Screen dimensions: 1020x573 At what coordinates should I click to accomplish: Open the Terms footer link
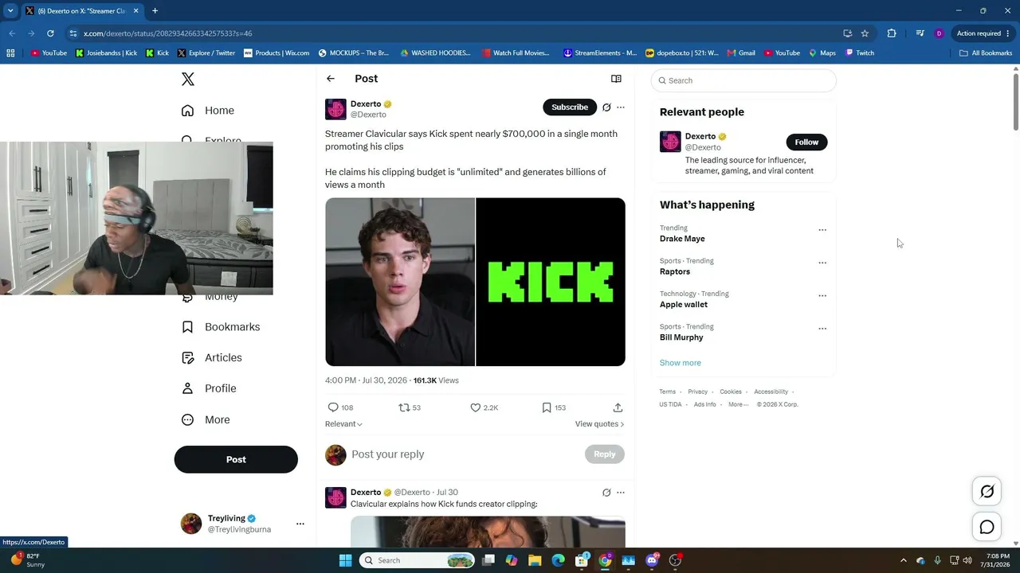(x=667, y=392)
